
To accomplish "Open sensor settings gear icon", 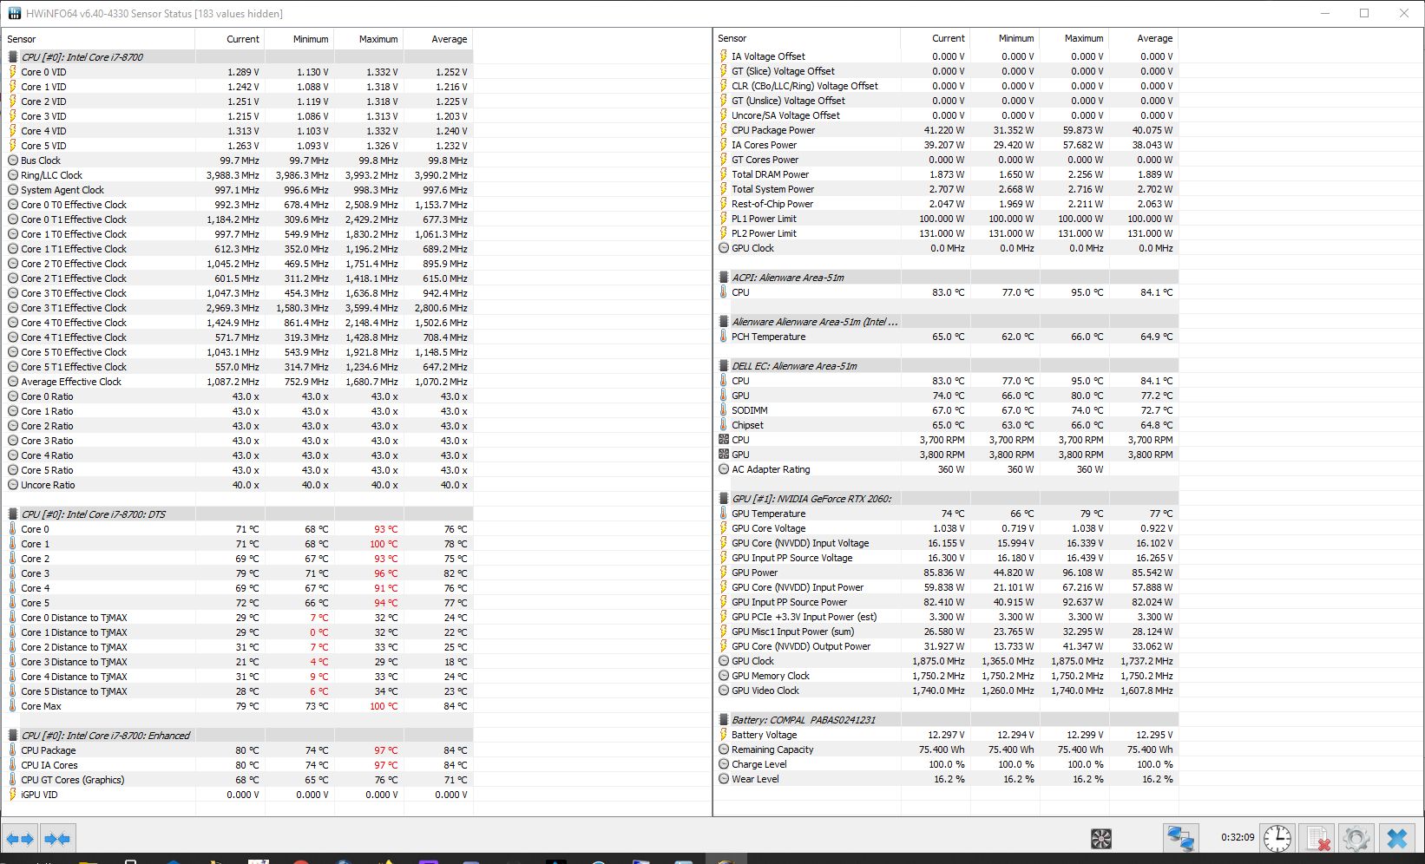I will pyautogui.click(x=1356, y=839).
